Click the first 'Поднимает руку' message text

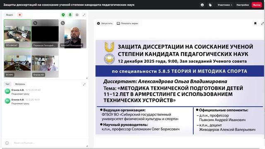[20, 94]
